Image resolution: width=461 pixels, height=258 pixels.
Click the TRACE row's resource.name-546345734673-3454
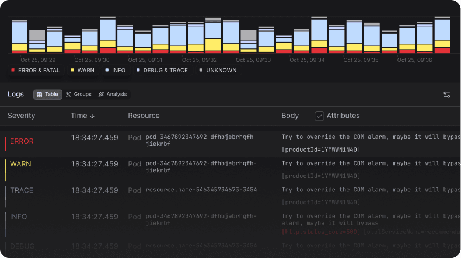click(201, 190)
